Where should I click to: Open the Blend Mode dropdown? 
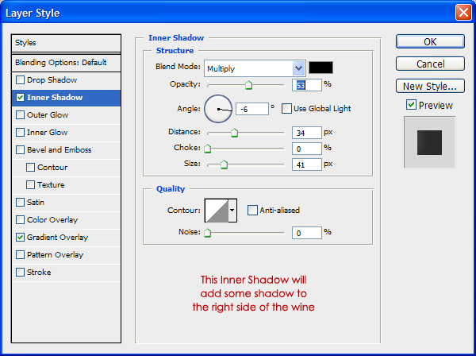click(x=298, y=68)
